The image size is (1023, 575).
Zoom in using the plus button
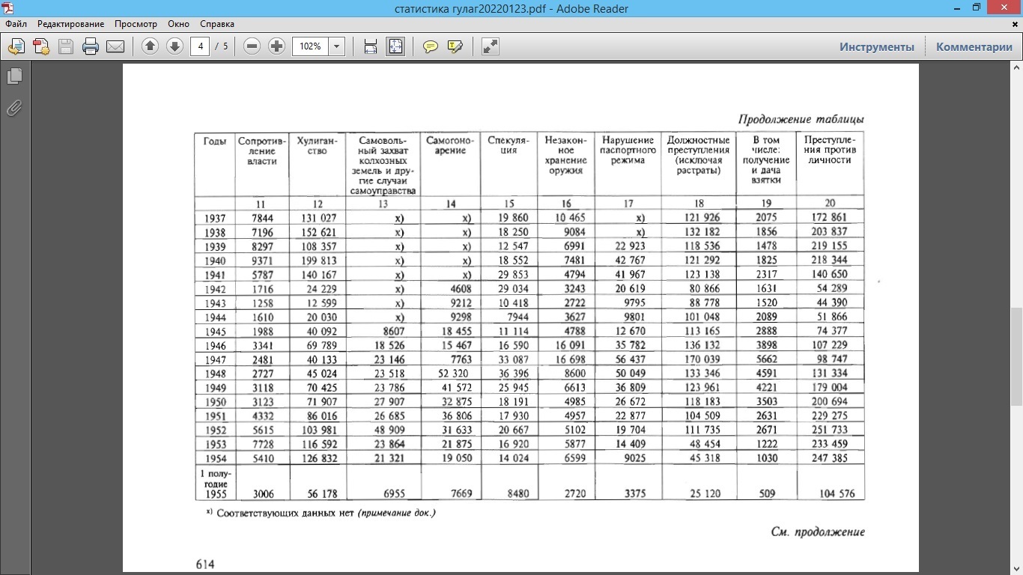pyautogui.click(x=277, y=46)
